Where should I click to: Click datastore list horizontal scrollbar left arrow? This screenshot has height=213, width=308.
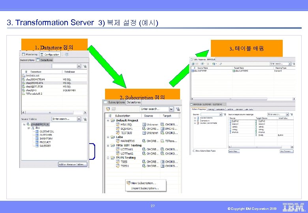click(23, 112)
